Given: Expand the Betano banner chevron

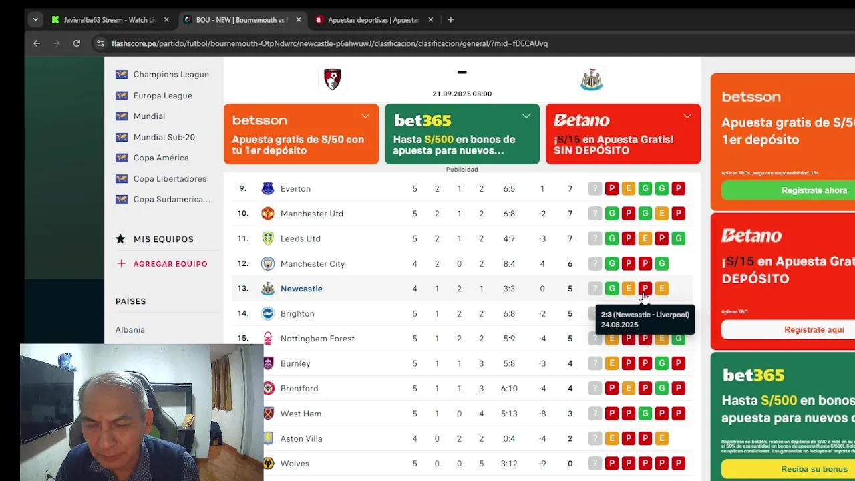Looking at the screenshot, I should pos(687,116).
